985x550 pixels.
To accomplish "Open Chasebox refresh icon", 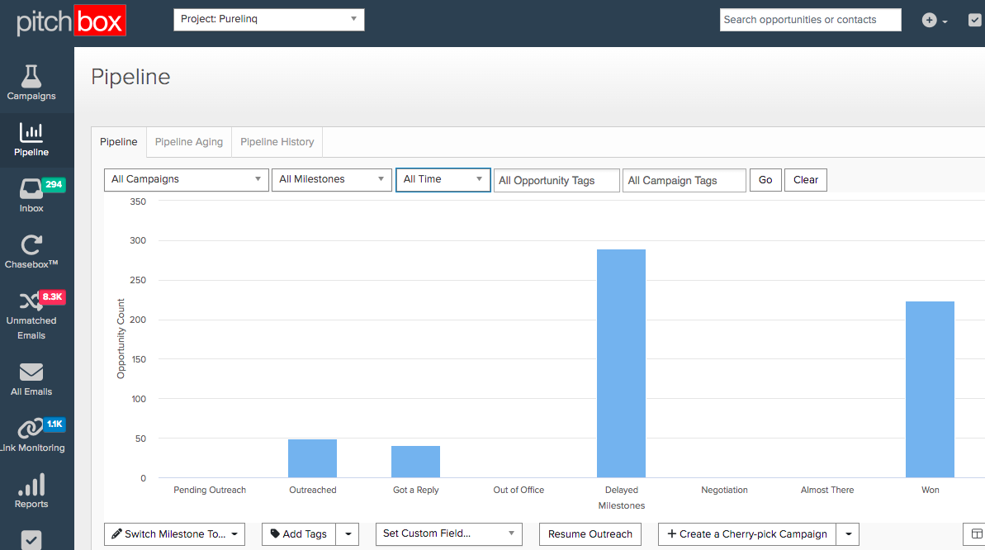I will pyautogui.click(x=31, y=244).
